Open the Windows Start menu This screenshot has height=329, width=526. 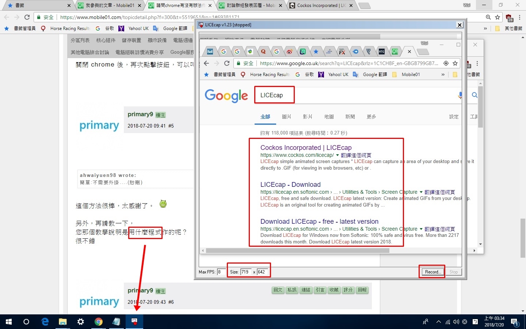coord(9,322)
